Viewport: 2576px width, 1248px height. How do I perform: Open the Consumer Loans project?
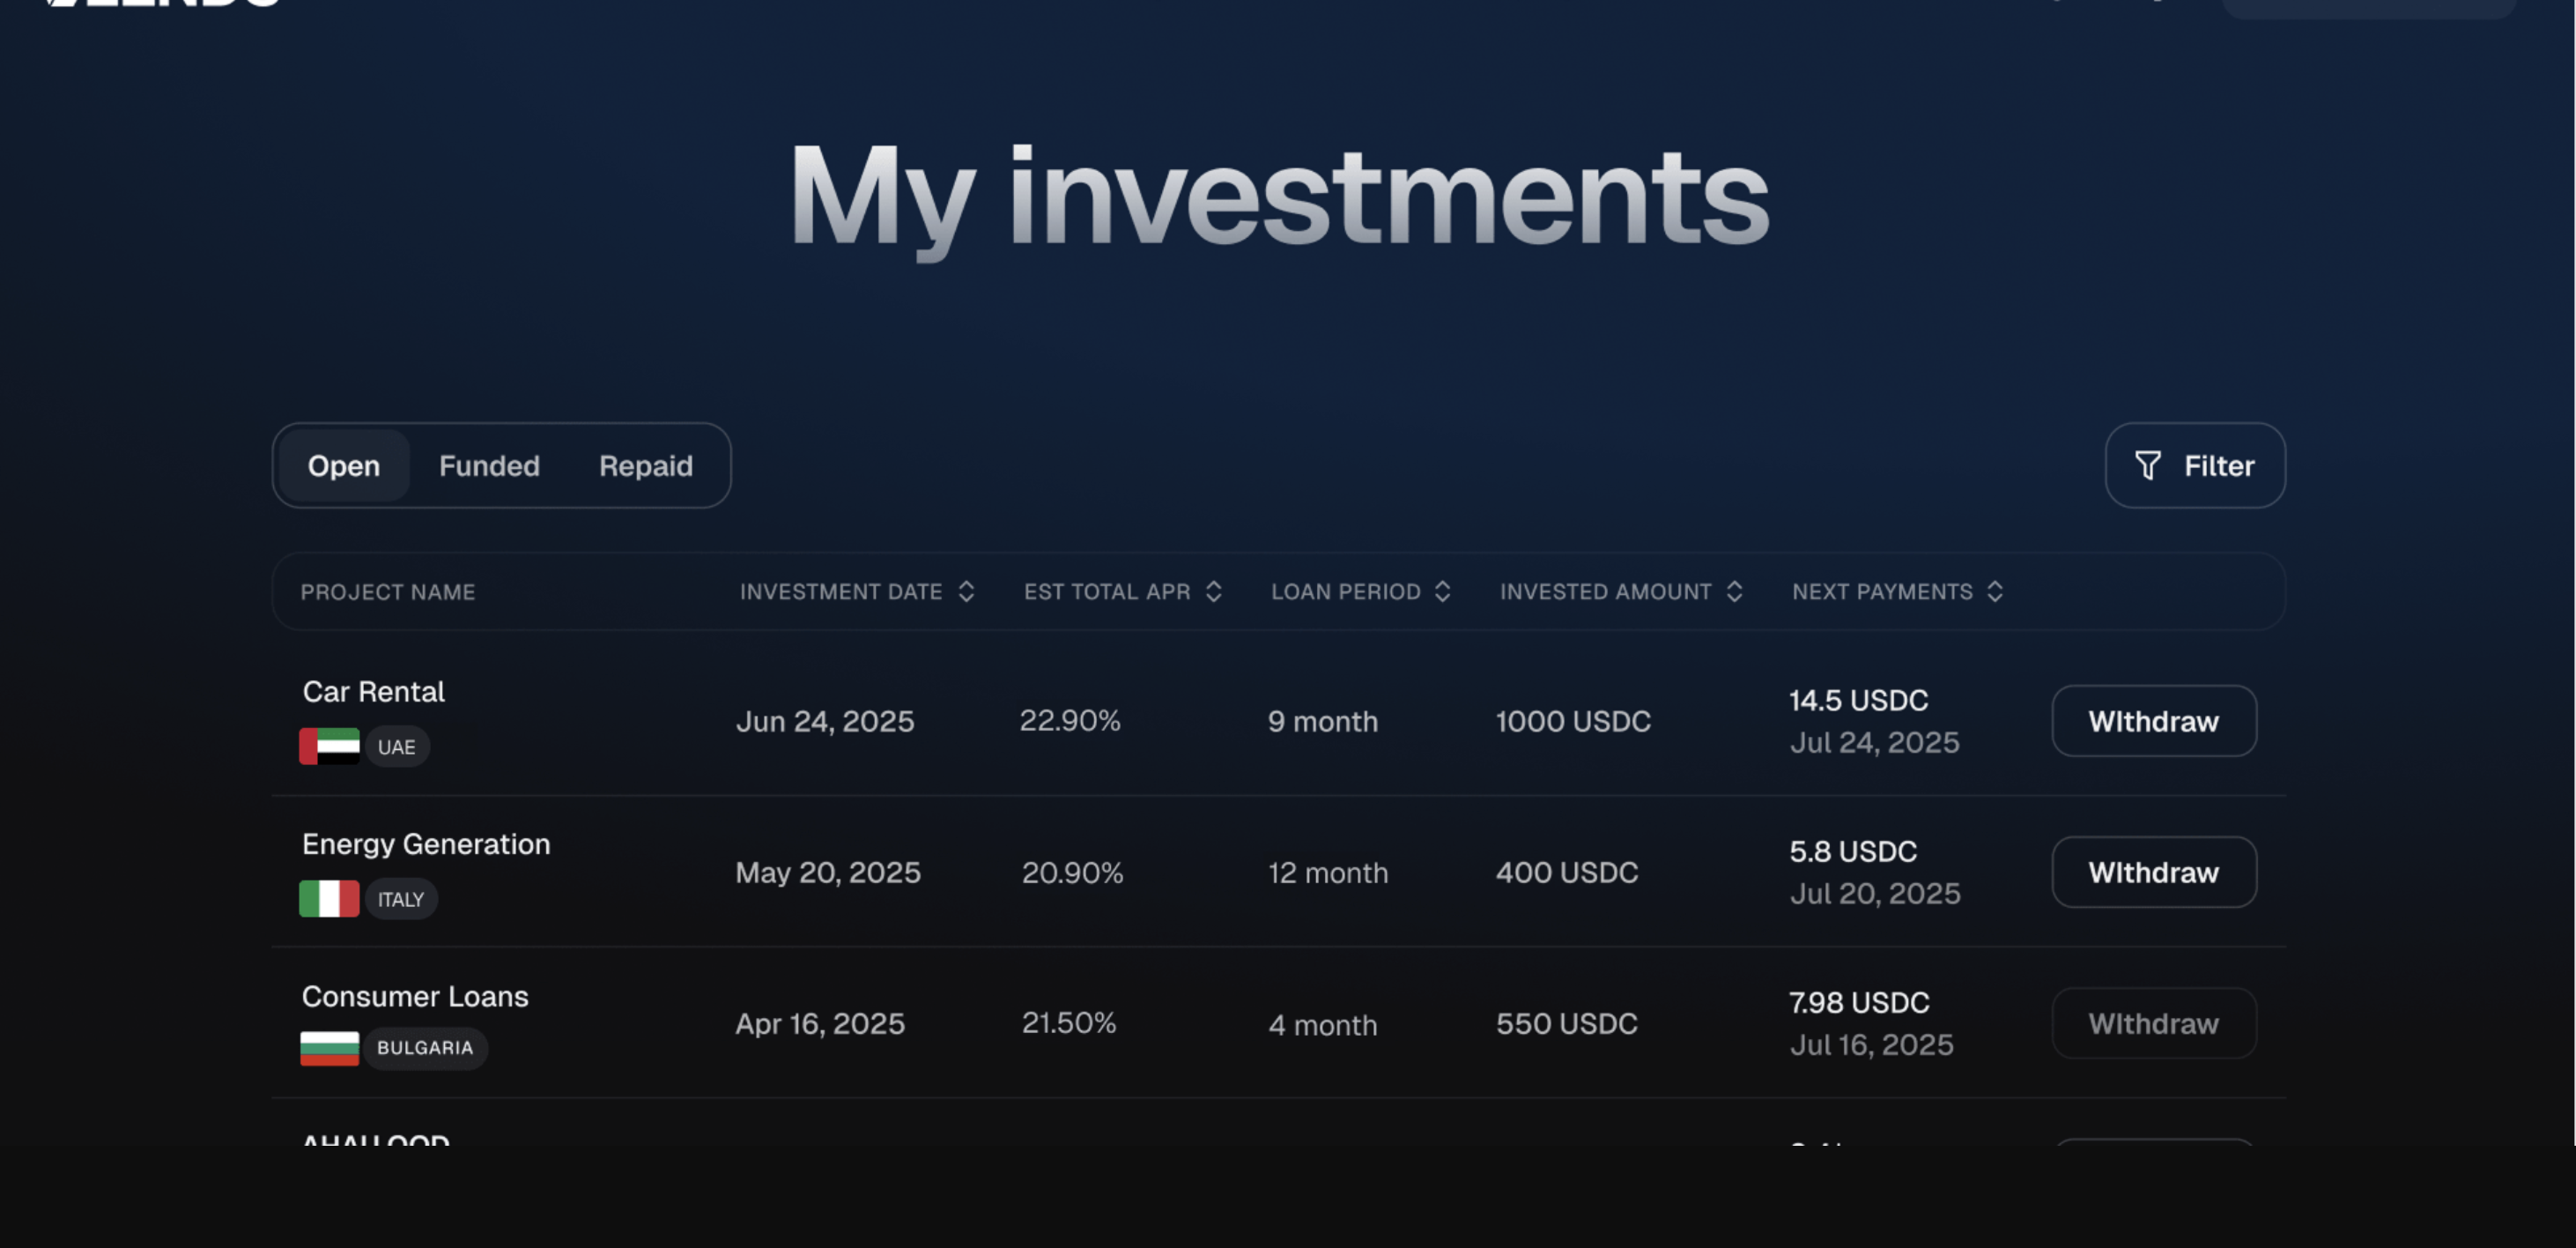point(415,996)
